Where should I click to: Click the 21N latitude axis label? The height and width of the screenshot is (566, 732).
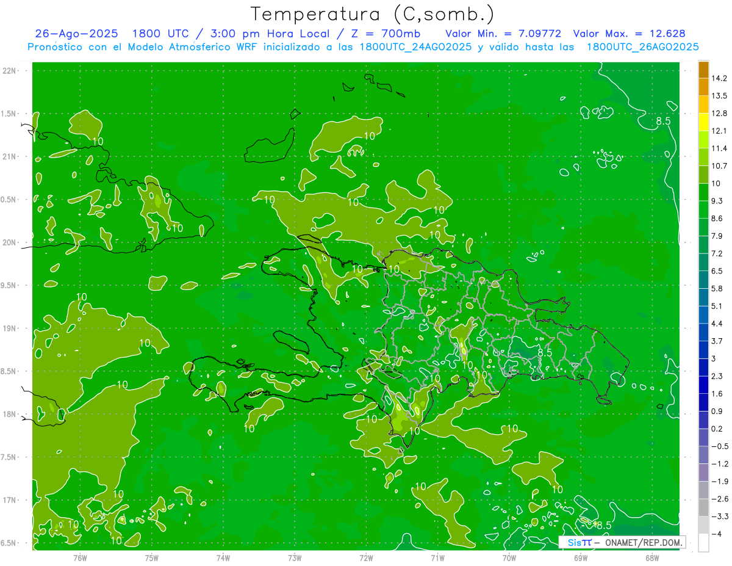(10, 156)
